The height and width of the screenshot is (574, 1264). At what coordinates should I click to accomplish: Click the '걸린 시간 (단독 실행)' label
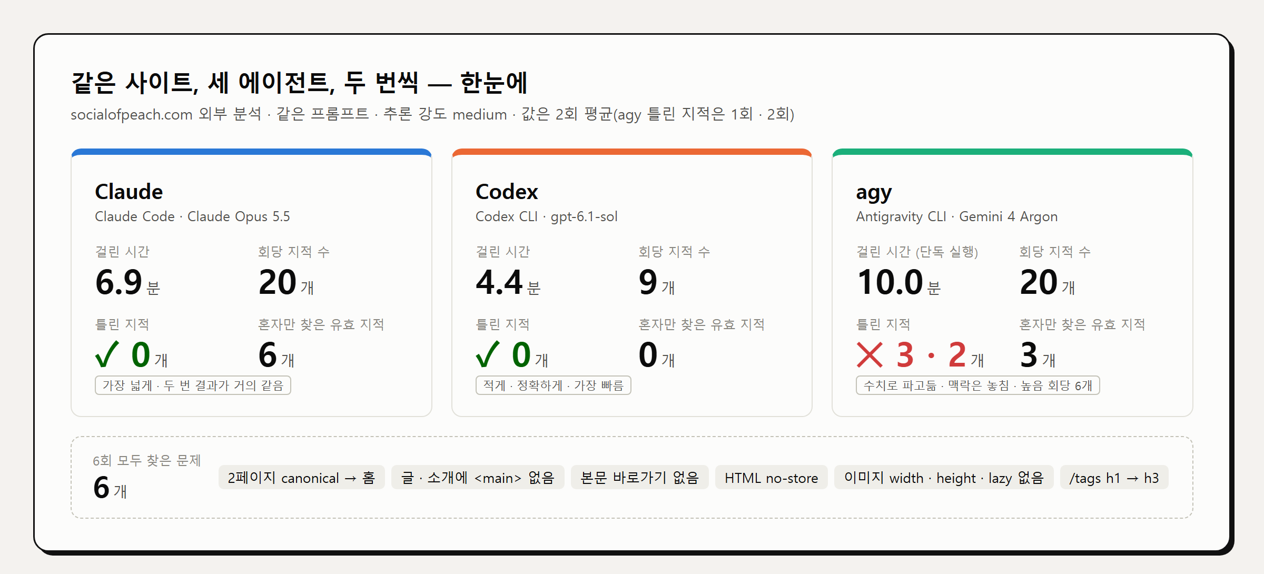(x=917, y=252)
